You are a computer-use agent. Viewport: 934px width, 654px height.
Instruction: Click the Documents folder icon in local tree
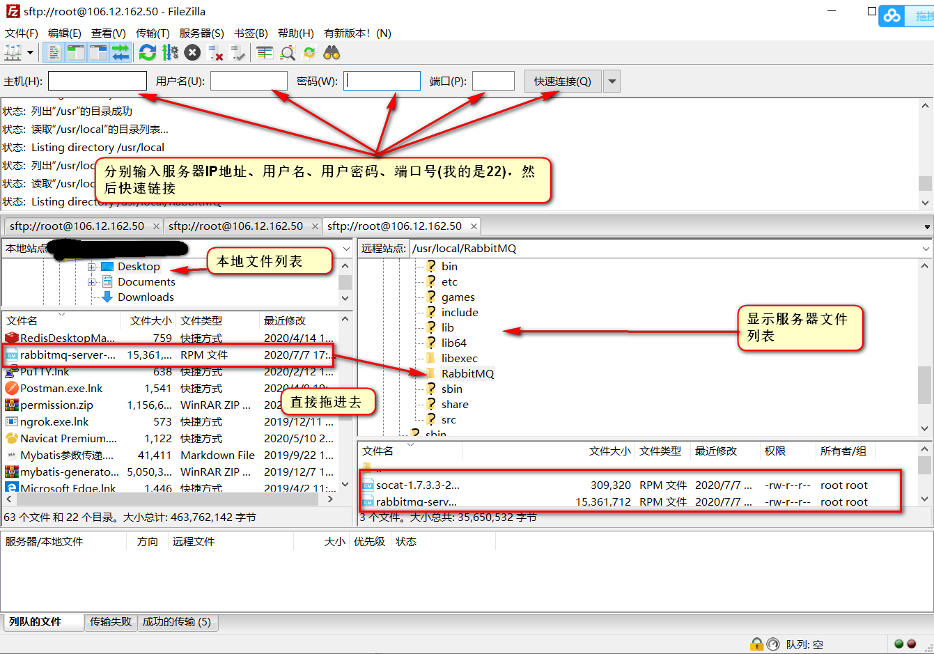point(107,281)
